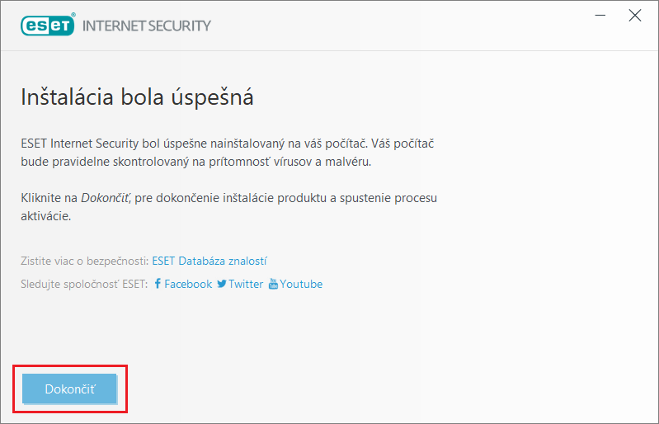Screen dimensions: 659x424
Task: Click the 'Zistite viac o bezpečnosti' label
Action: (84, 261)
